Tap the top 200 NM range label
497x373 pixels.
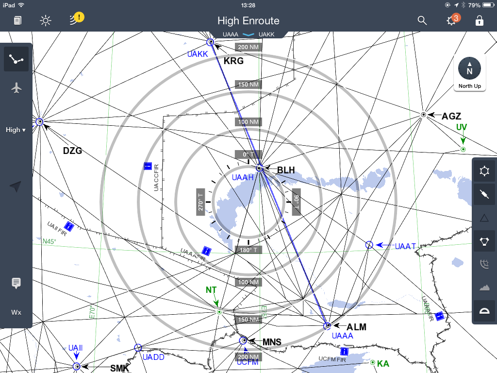pos(248,47)
